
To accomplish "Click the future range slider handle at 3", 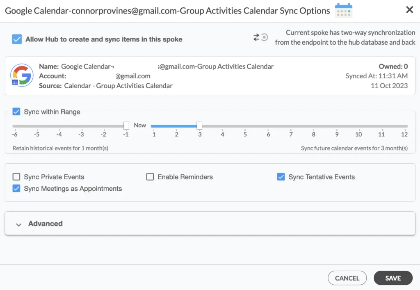I will [199, 126].
